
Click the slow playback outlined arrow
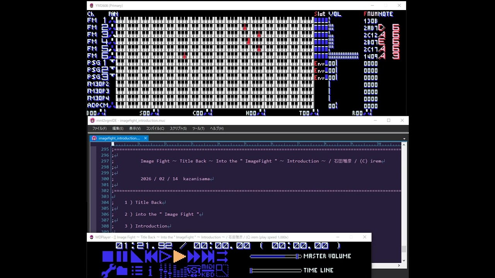(165, 256)
